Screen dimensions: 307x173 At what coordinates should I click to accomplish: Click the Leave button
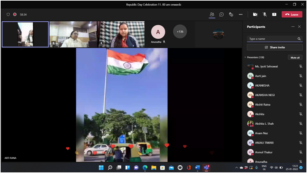click(x=292, y=14)
